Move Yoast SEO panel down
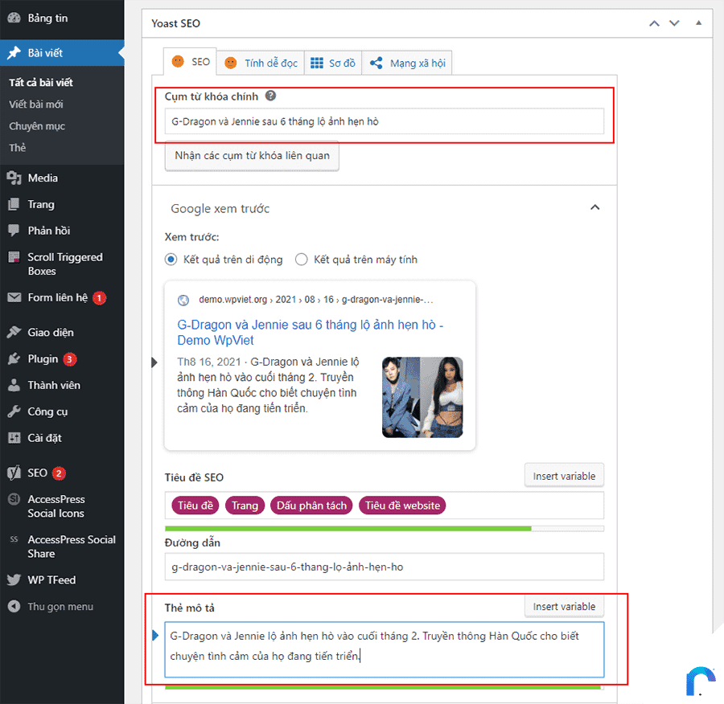This screenshot has height=704, width=724. (675, 23)
